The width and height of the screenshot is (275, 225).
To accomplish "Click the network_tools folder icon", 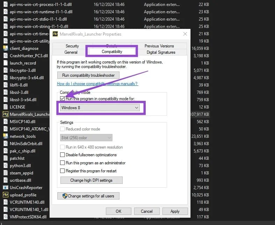I will [6, 136].
